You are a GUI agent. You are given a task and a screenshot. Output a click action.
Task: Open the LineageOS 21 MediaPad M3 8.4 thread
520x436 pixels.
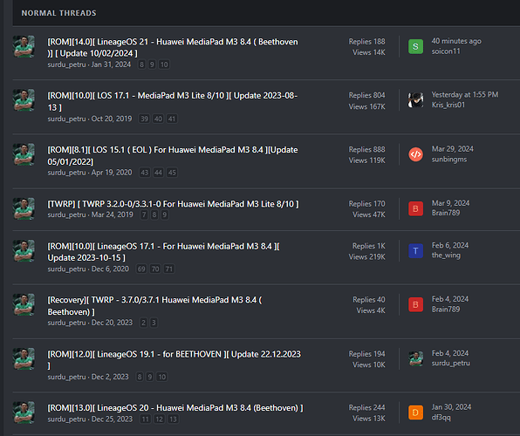[173, 47]
